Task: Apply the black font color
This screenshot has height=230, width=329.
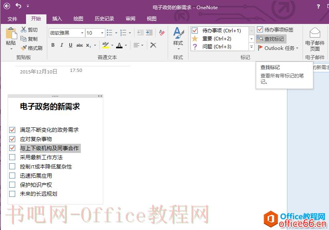Action: pos(119,45)
